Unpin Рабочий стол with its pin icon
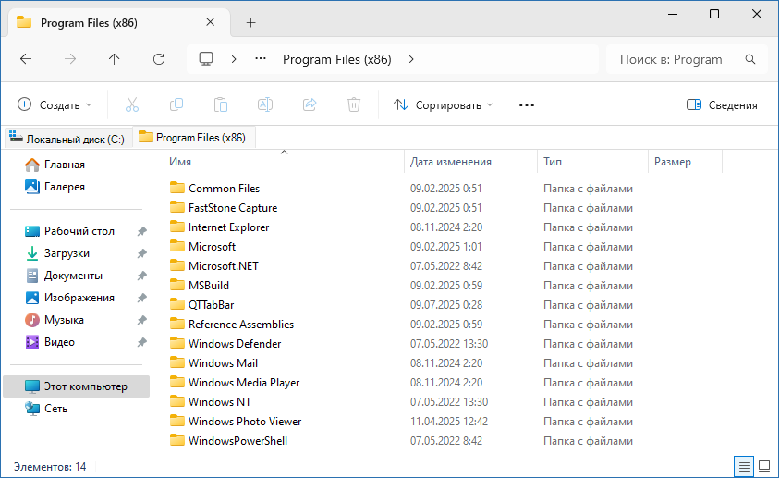The width and height of the screenshot is (779, 478). [x=141, y=231]
